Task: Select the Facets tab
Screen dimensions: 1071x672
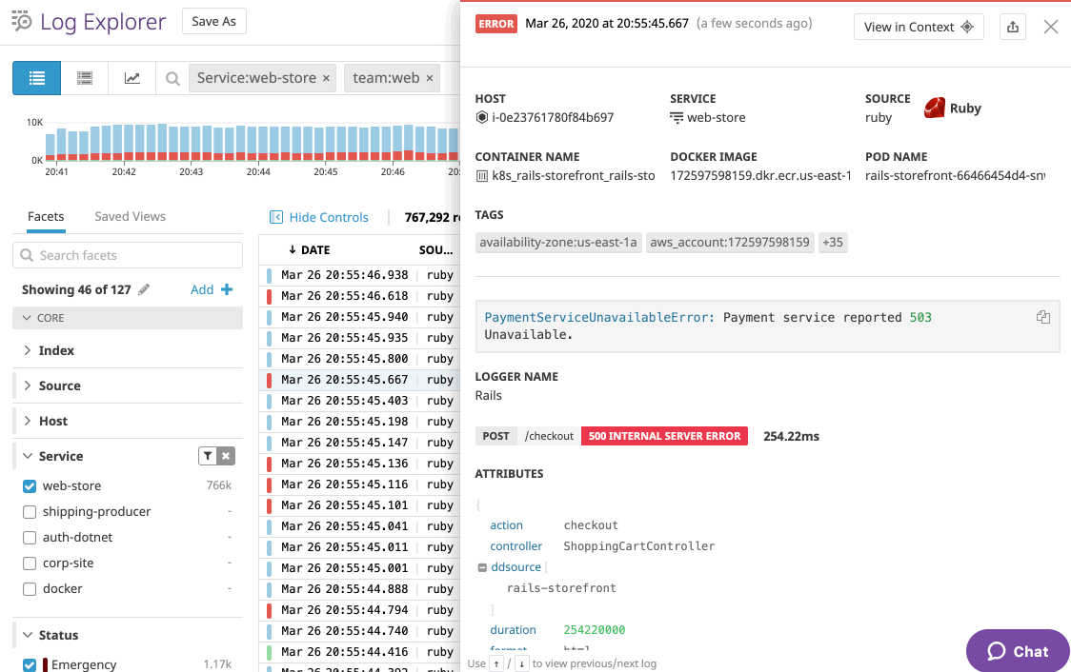Action: click(46, 216)
